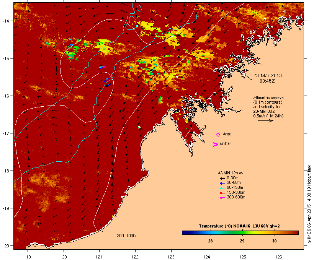Click the temperature colorbar at 28 degrees

210,232
